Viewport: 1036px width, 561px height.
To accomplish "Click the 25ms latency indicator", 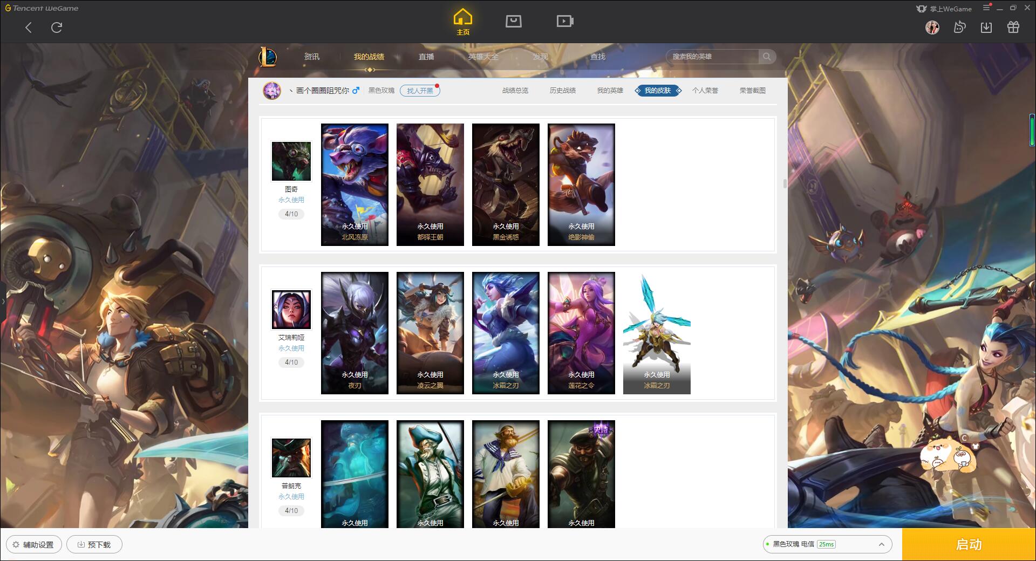I will [826, 544].
